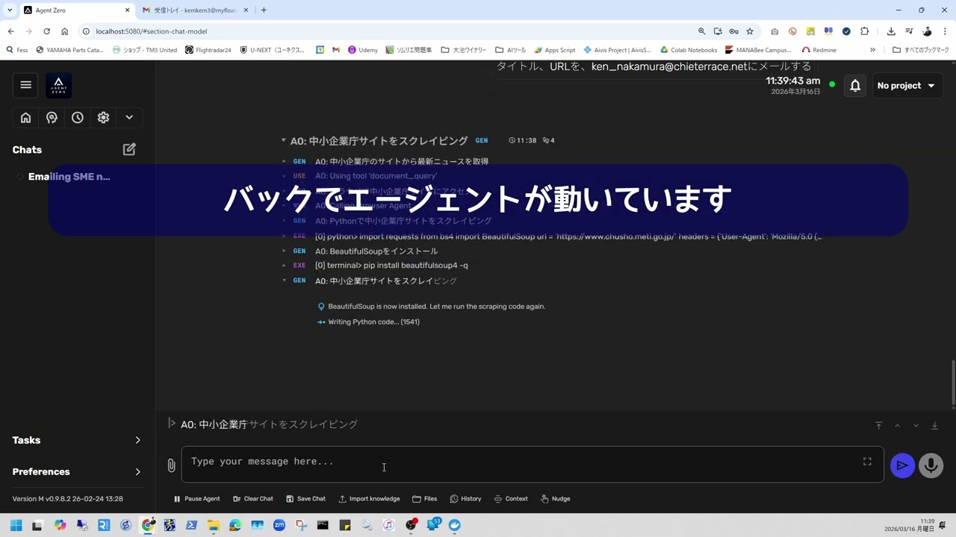Select the Emailing SME chat entry
The width and height of the screenshot is (956, 537).
[x=69, y=177]
